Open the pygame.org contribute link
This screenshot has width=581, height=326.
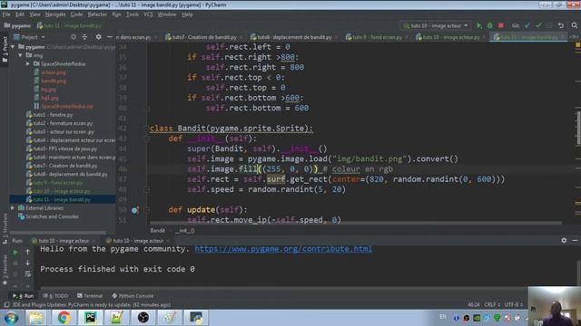[283, 249]
